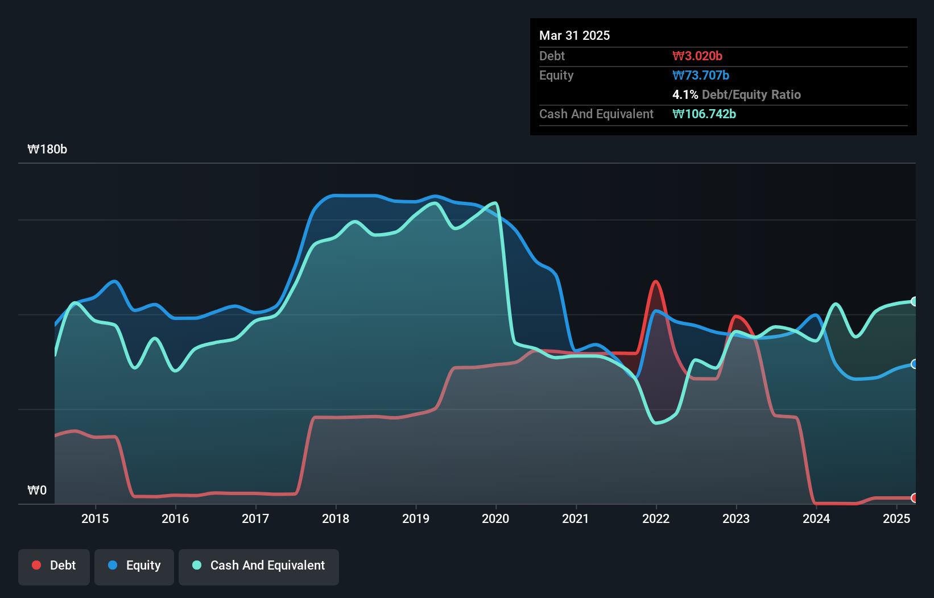
Task: Click the red Debt legend dot
Action: pos(36,565)
